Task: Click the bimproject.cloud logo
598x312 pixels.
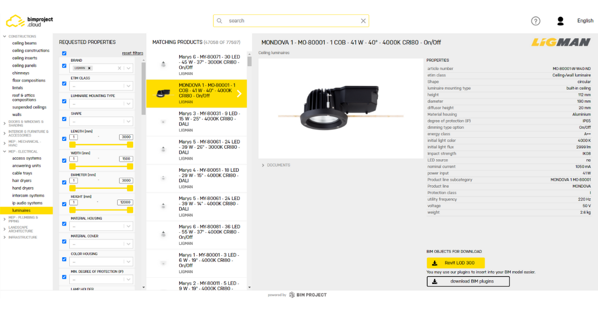Action: tap(29, 21)
